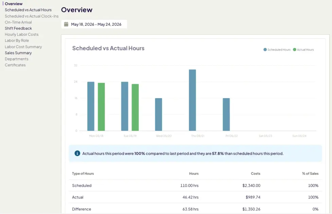Screen dimensions: 332x214
Task: Open Labor By Role report
Action: coord(17,40)
